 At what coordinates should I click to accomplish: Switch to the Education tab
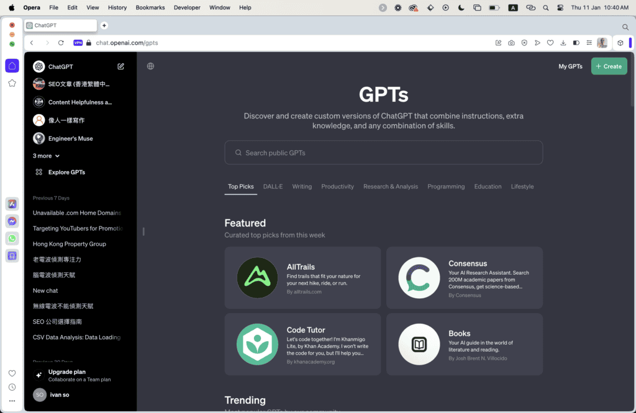[488, 187]
